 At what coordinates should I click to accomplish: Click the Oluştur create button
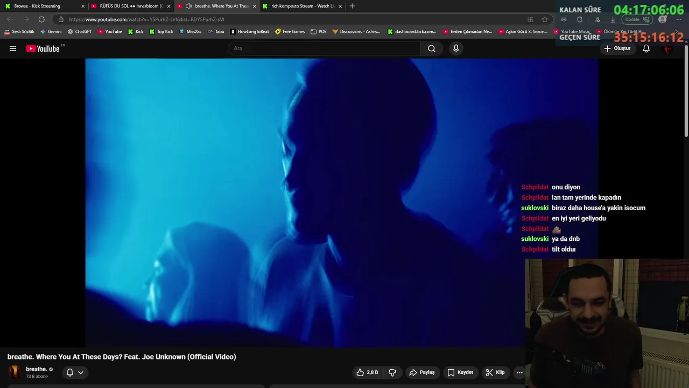(617, 48)
